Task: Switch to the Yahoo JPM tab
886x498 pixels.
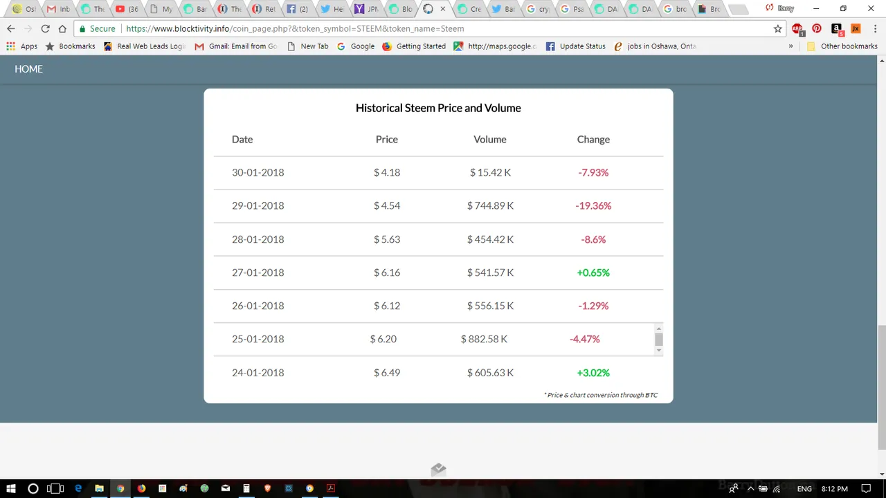Action: coord(366,10)
